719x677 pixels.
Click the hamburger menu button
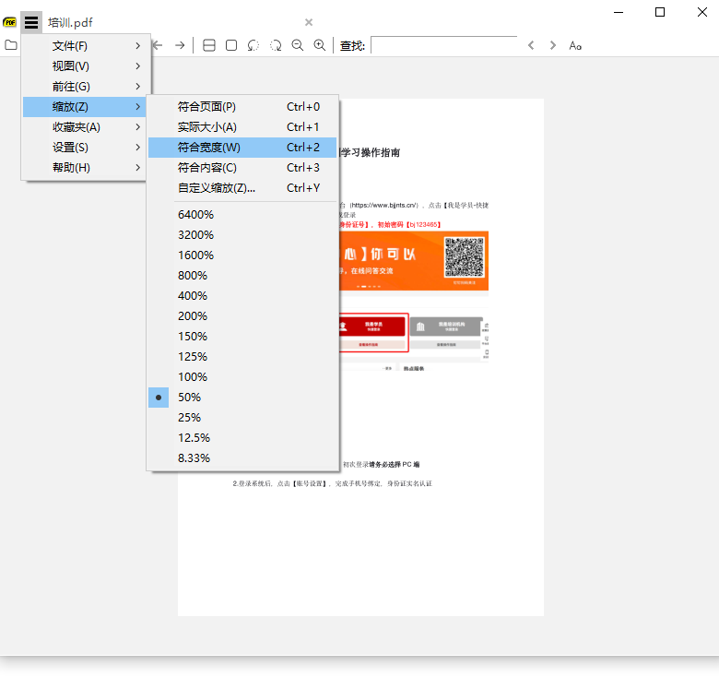tap(31, 22)
